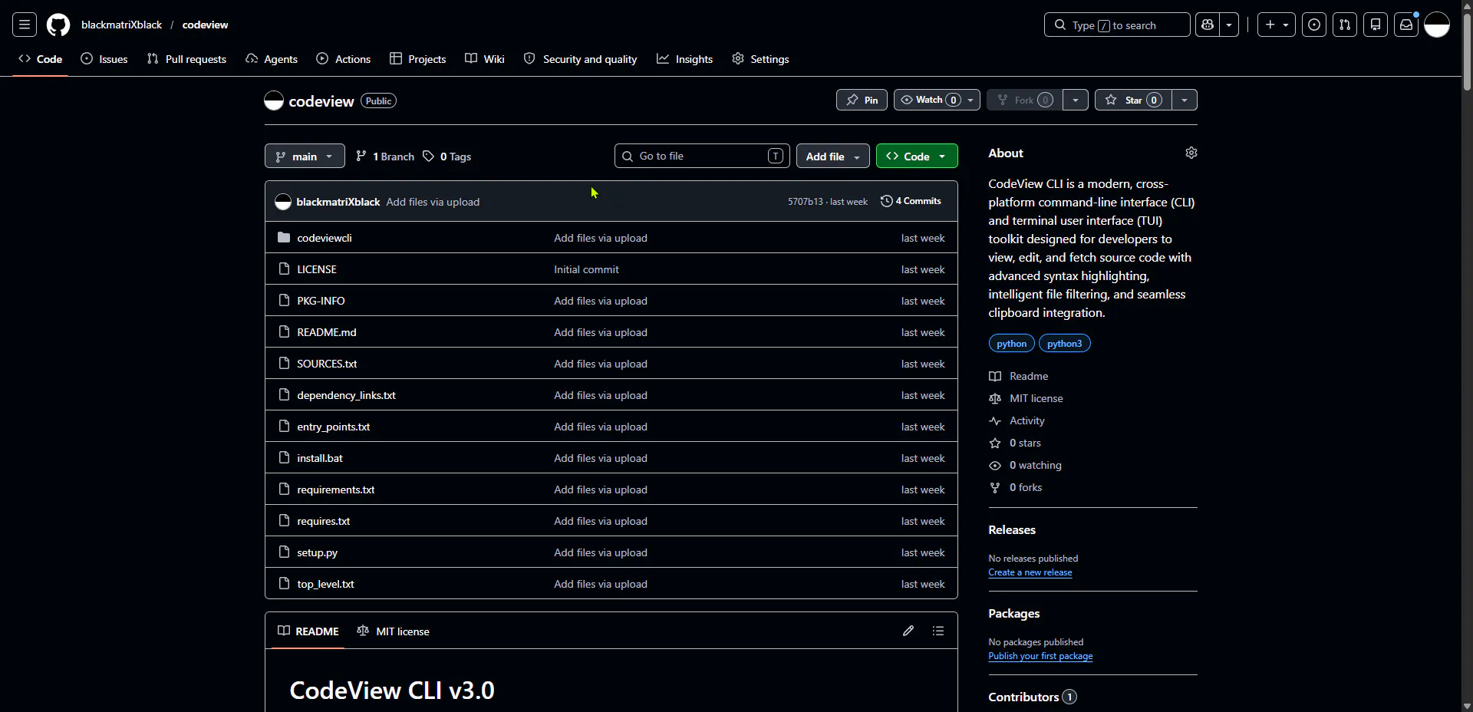Open Security and quality tab
The image size is (1473, 712).
click(x=580, y=59)
